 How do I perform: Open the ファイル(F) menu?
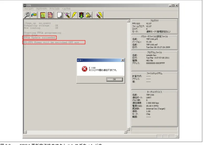tap(29, 9)
